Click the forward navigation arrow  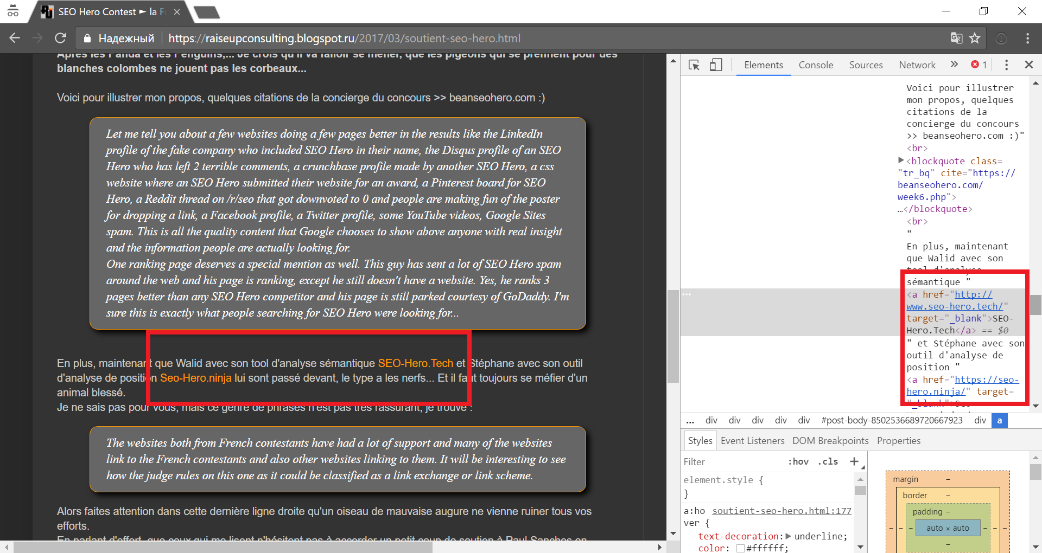coord(37,38)
